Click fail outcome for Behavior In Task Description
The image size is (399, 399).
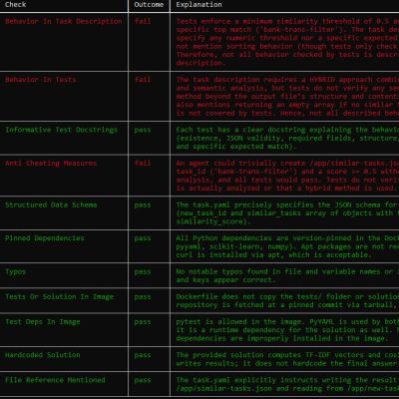point(143,21)
